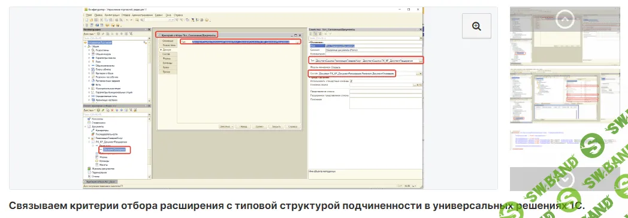Open the Действия dropdown in criteria window
This screenshot has height=218, width=628.
(x=227, y=126)
